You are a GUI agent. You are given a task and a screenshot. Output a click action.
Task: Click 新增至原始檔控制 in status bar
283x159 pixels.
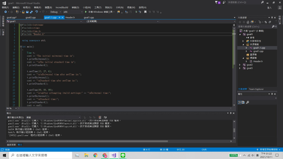pos(269,150)
